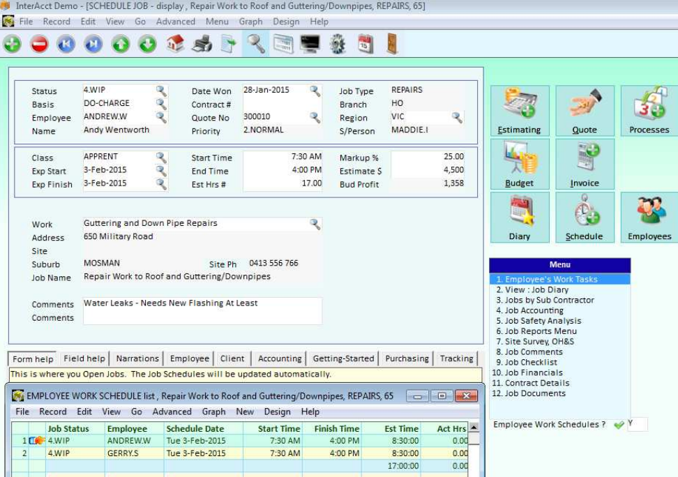Open the File menu in main window
Image resolution: width=678 pixels, height=477 pixels.
(x=26, y=21)
